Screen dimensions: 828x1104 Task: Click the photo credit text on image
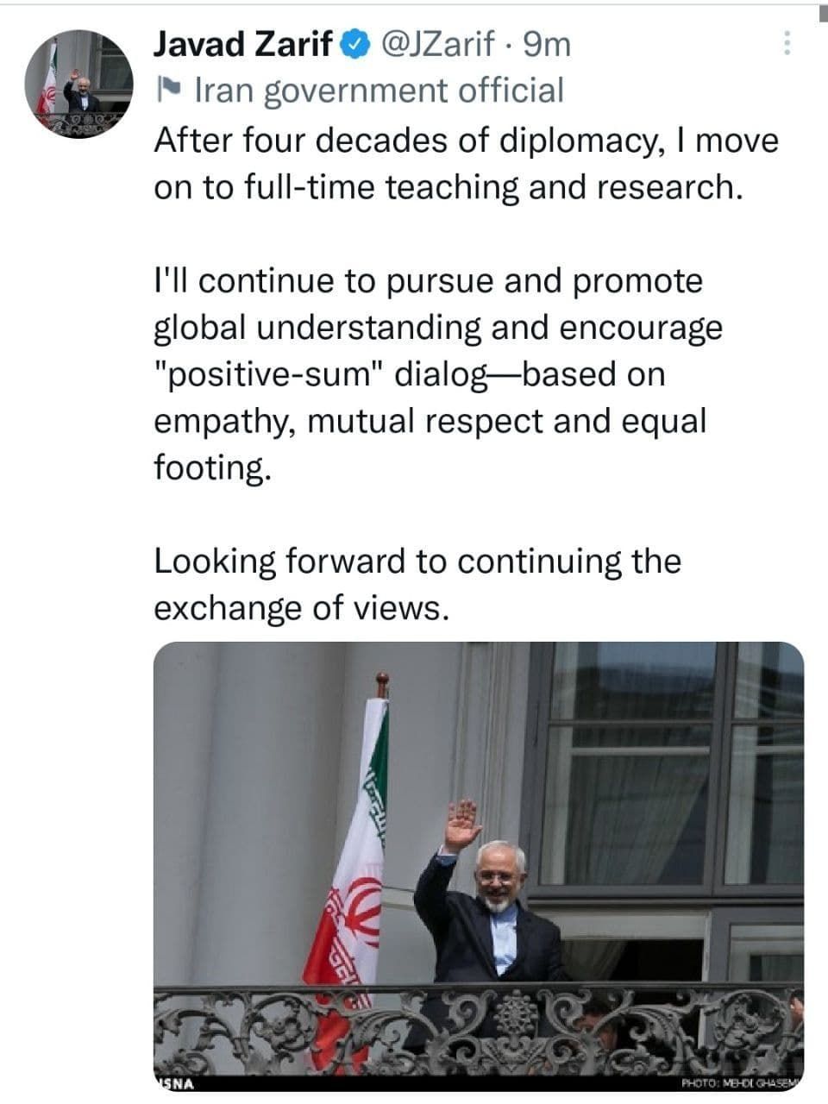pos(740,1083)
